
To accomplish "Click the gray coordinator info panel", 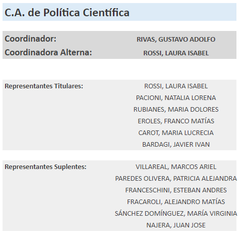I will coord(119,45).
